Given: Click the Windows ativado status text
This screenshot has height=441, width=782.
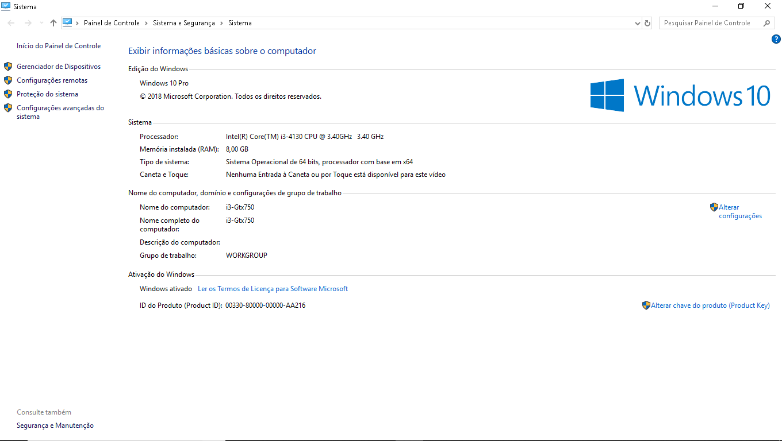Looking at the screenshot, I should click(x=166, y=289).
